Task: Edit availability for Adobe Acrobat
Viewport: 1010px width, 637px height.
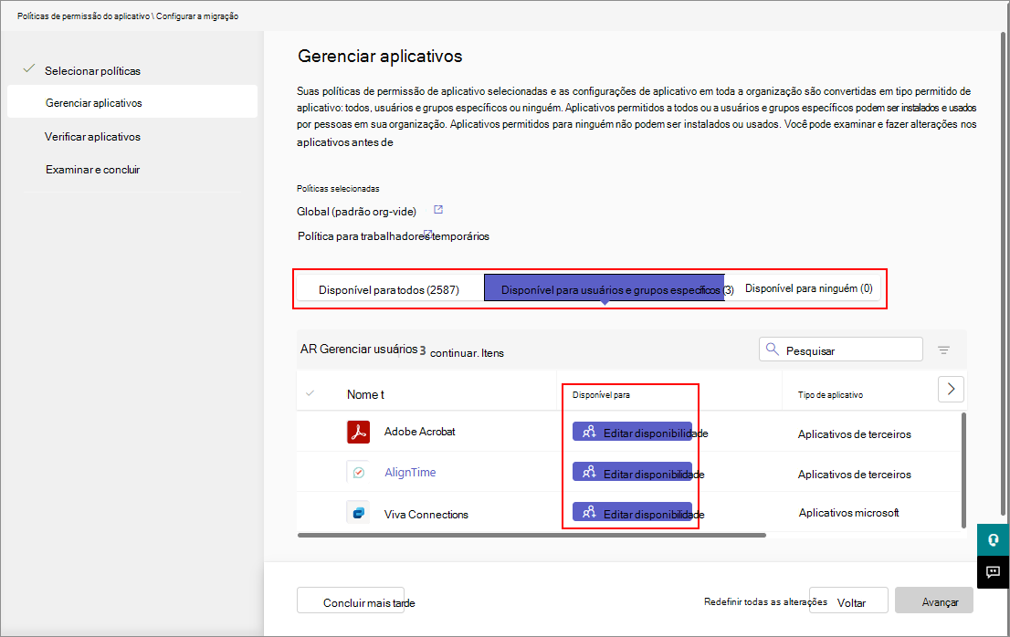Action: coord(632,432)
